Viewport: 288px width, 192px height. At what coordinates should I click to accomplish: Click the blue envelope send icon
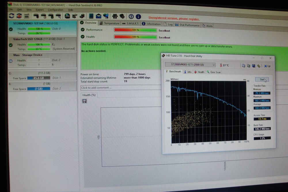[98, 16]
